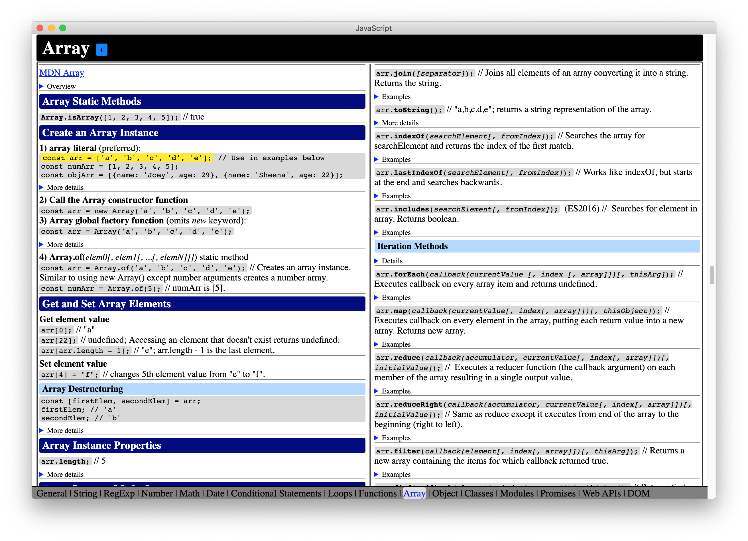Switch to the Number tab
Screen dimensions: 748x541
pos(157,493)
